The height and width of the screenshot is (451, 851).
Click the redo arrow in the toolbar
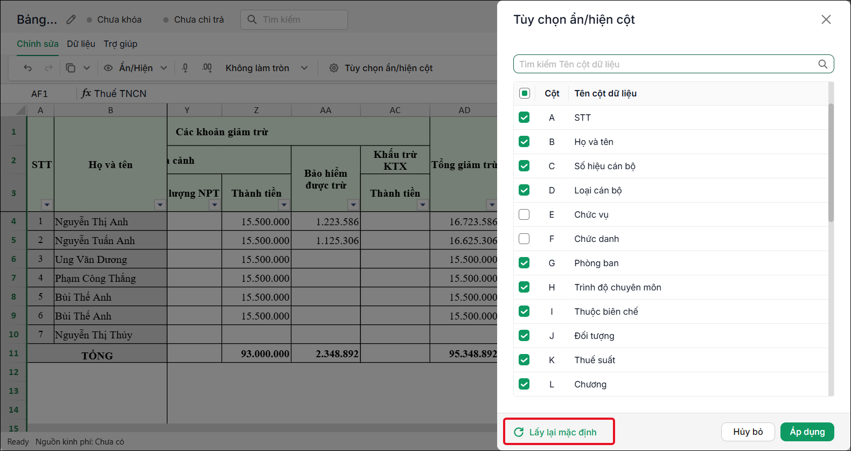pyautogui.click(x=48, y=68)
